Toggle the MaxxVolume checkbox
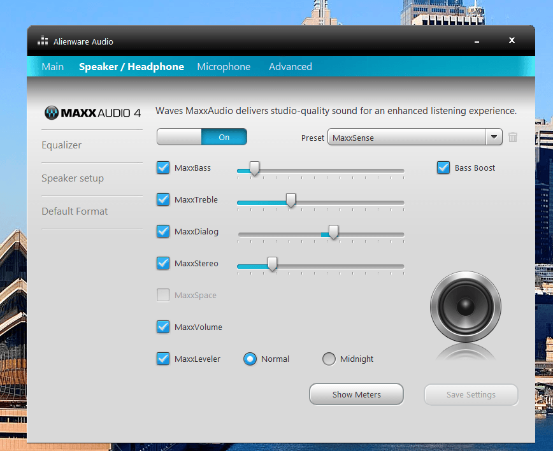This screenshot has width=553, height=451. (163, 327)
